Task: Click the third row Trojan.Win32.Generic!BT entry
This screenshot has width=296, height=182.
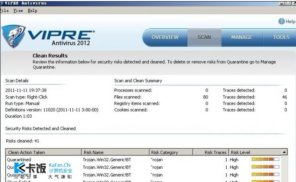Action: [107, 175]
